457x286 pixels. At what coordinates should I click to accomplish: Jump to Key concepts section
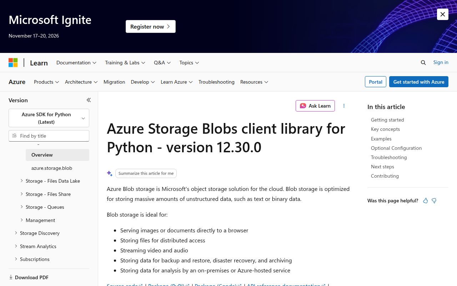385,129
